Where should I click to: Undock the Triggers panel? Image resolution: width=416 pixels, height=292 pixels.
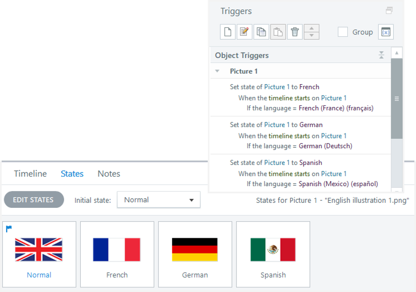tap(389, 10)
